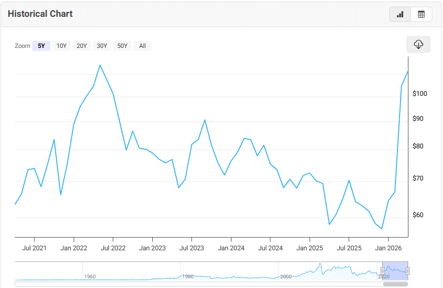Click the 1960 label in navigator timeline
Viewport: 443px width, 288px height.
click(90, 276)
